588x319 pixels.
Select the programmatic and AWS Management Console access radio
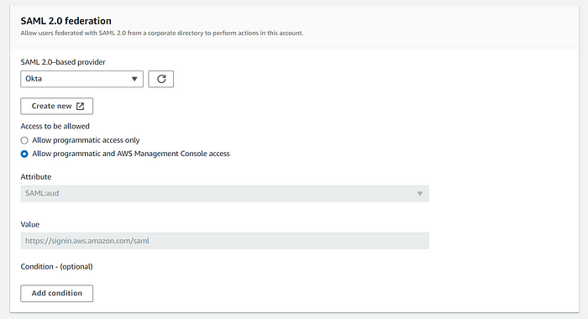tap(24, 154)
